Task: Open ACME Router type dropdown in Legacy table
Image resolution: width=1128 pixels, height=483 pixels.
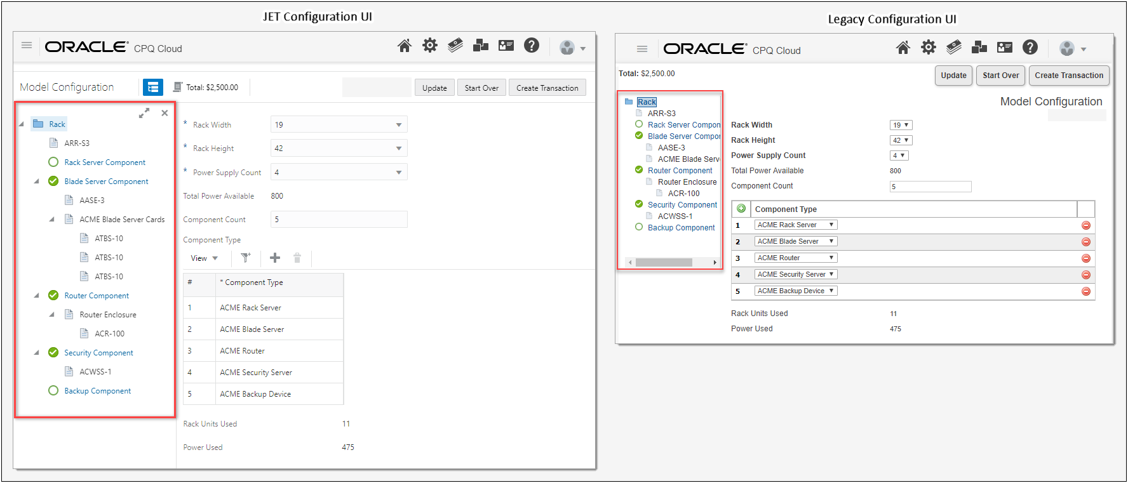Action: (796, 258)
